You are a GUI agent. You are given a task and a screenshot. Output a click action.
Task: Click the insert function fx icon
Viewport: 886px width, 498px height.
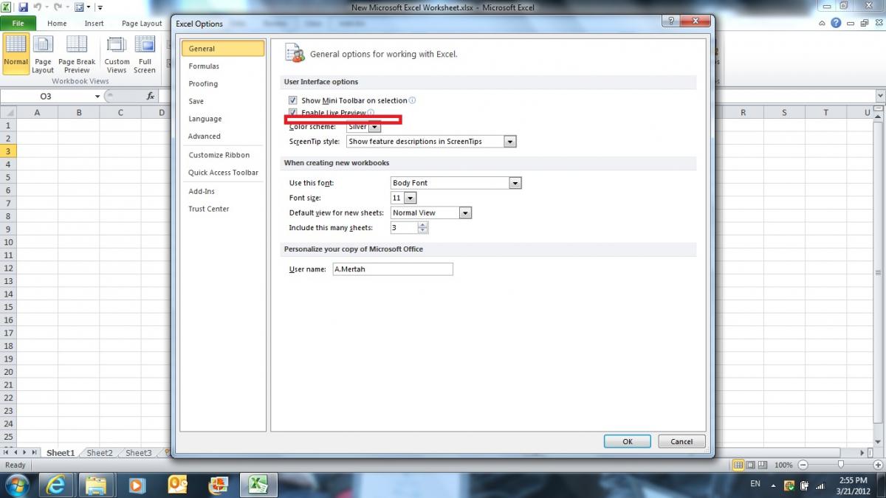[x=151, y=96]
